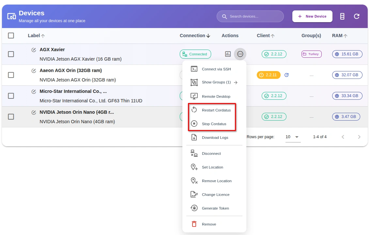This screenshot has width=370, height=235.
Task: Sort by the Connection column header
Action: pyautogui.click(x=195, y=36)
